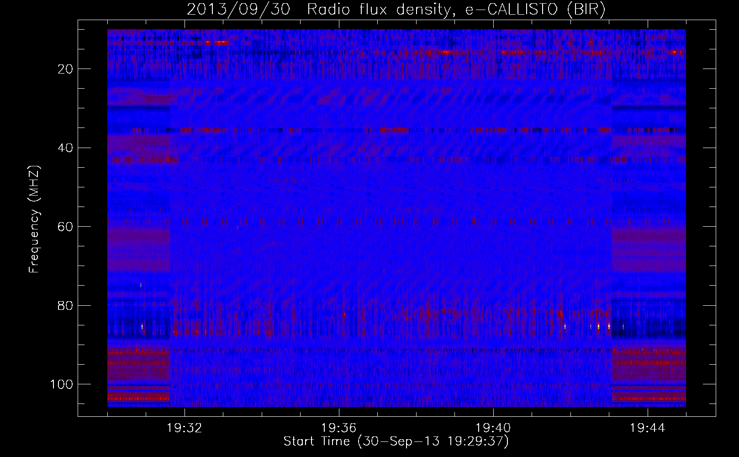Click the 80 MHz frequency tick label
The width and height of the screenshot is (739, 457).
[x=66, y=305]
